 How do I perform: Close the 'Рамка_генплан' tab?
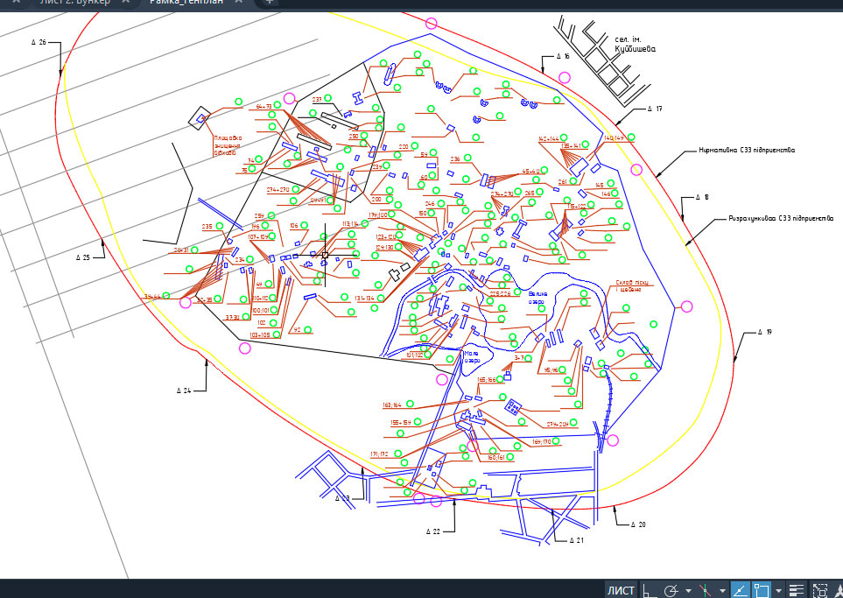pyautogui.click(x=238, y=3)
